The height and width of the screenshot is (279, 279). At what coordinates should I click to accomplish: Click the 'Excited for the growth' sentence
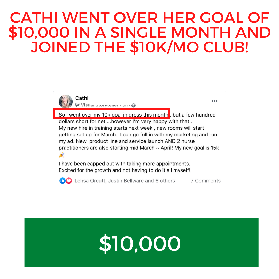click(125, 170)
